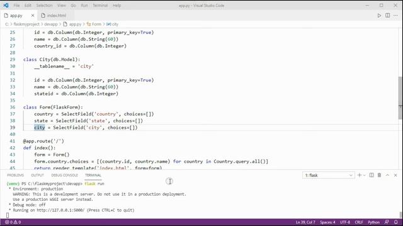The image size is (403, 226).
Task: Click the editor vertical scrollbar thumb
Action: click(400, 97)
